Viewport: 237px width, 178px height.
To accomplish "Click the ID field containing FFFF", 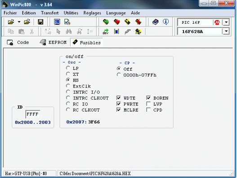I will pyautogui.click(x=33, y=114).
